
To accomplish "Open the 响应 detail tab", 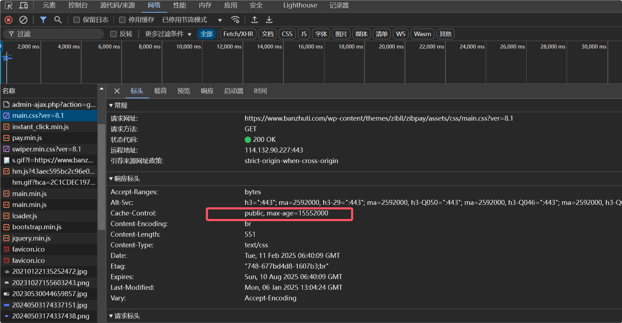I will click(x=207, y=91).
